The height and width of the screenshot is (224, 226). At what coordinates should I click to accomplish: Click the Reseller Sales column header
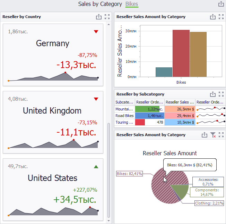point(180,102)
